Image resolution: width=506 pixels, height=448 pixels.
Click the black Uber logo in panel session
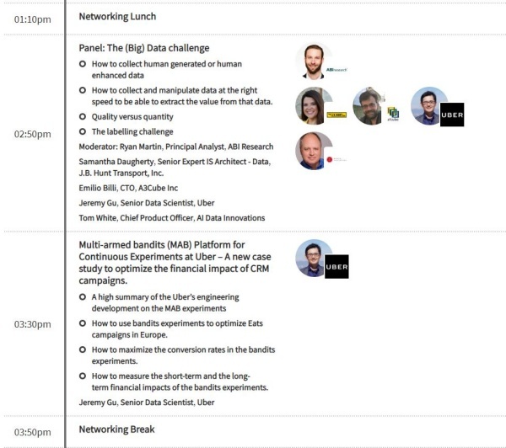pyautogui.click(x=452, y=115)
